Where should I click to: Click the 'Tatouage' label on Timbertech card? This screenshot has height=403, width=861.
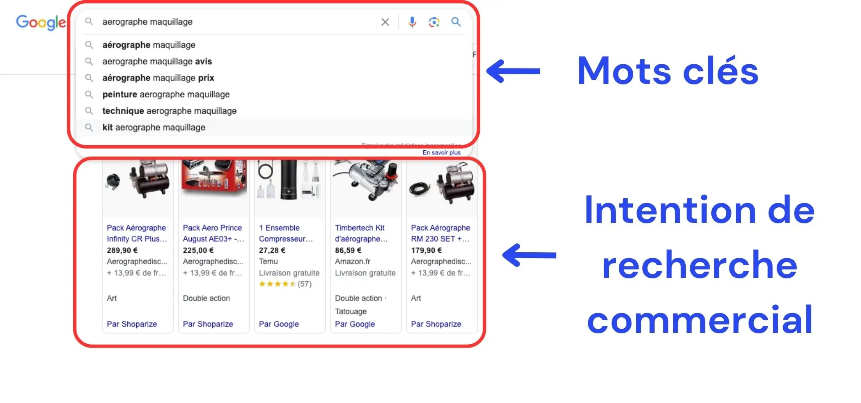coord(351,311)
